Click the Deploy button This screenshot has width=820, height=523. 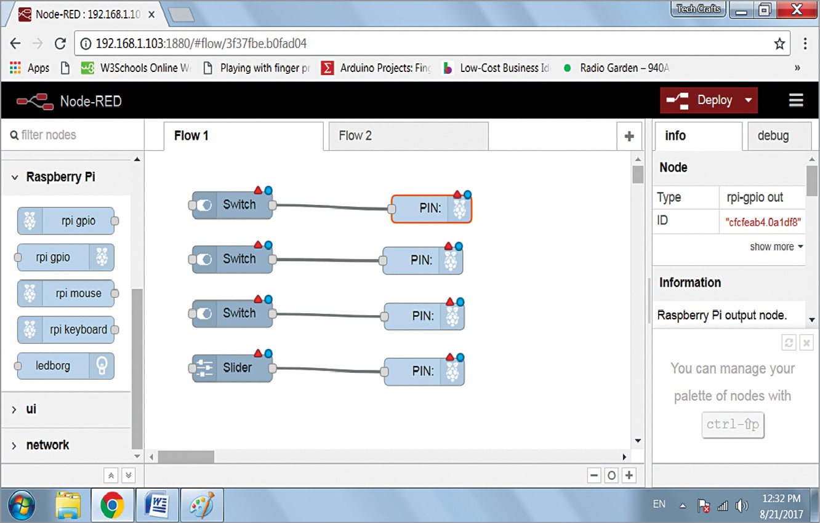click(702, 100)
